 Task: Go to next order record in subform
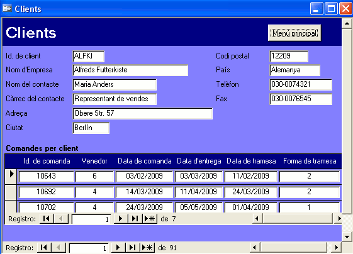121,218
